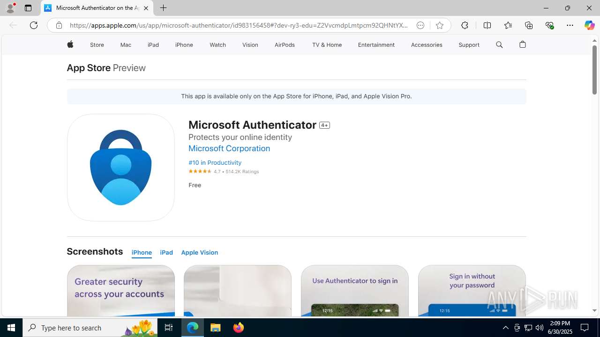Open Use Authenticator to sign in screenshot

355,291
